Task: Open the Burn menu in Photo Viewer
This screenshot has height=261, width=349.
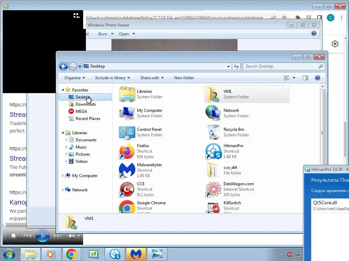Action: pyautogui.click(x=106, y=34)
